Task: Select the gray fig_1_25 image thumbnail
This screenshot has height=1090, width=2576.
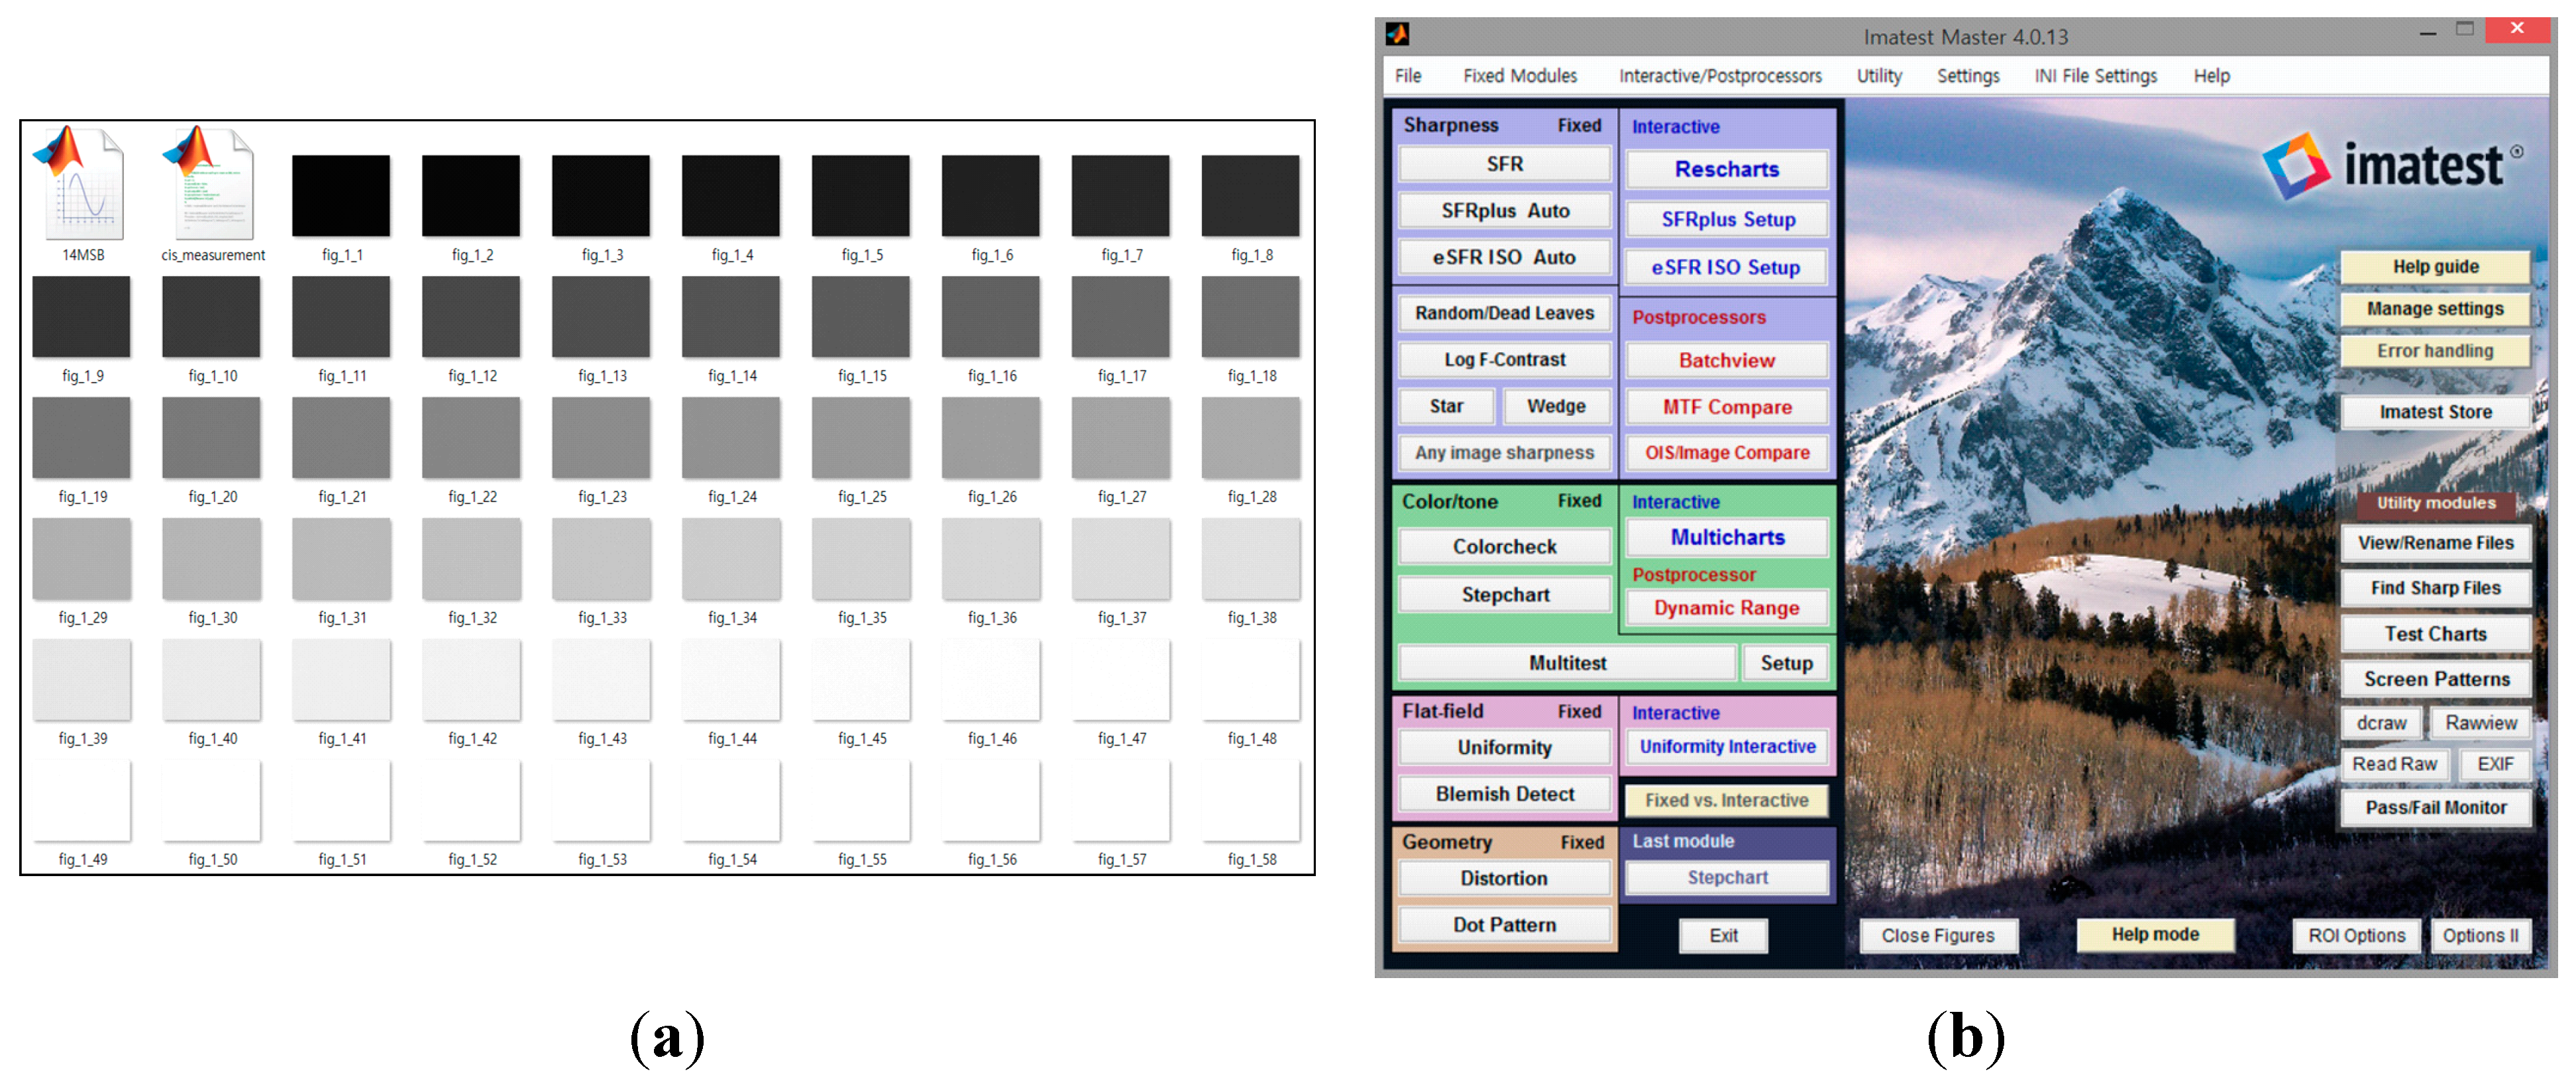Action: [x=861, y=438]
